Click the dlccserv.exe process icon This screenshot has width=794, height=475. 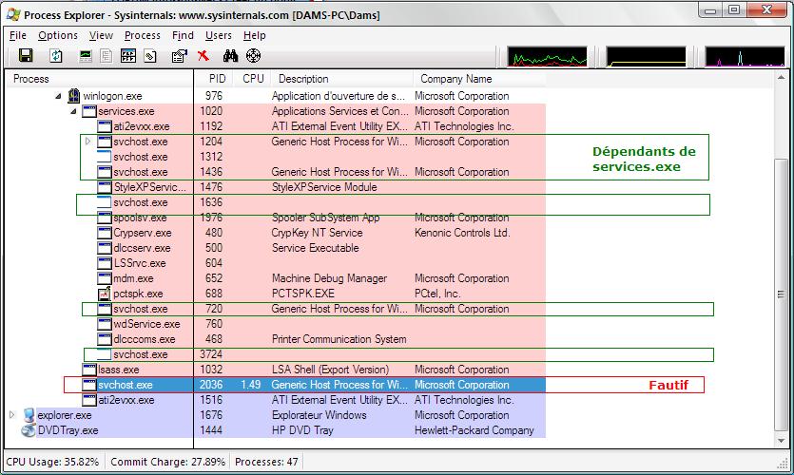pos(105,248)
